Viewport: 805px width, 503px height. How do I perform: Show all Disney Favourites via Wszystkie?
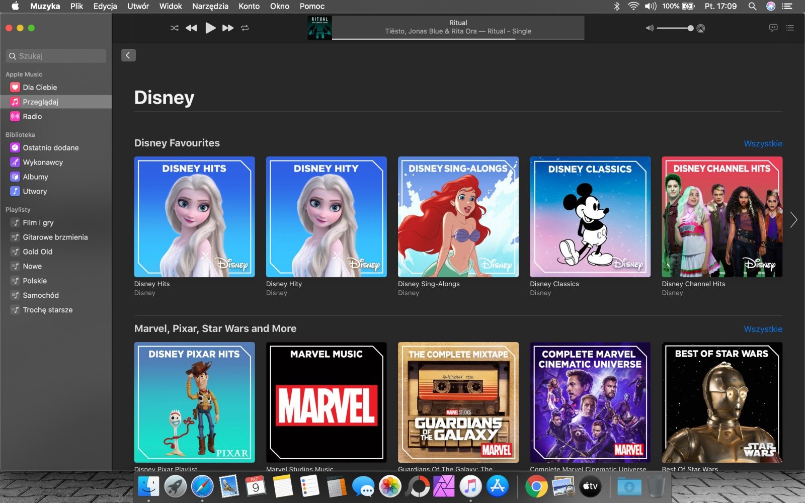[763, 144]
